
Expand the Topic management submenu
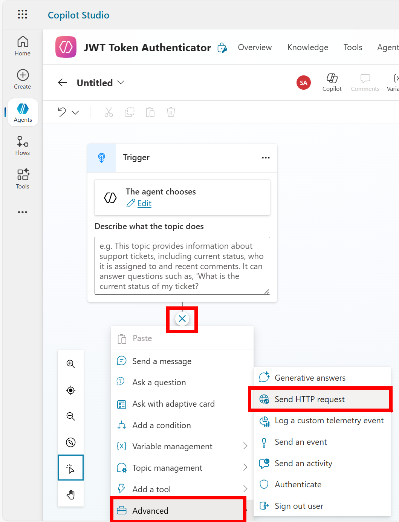coord(167,467)
